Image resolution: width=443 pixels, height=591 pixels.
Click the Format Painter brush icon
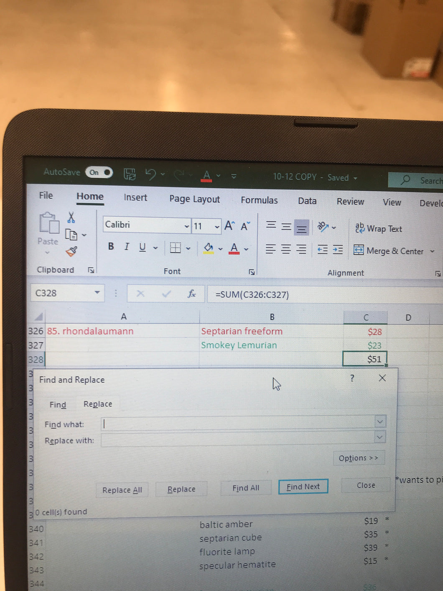[x=71, y=251]
